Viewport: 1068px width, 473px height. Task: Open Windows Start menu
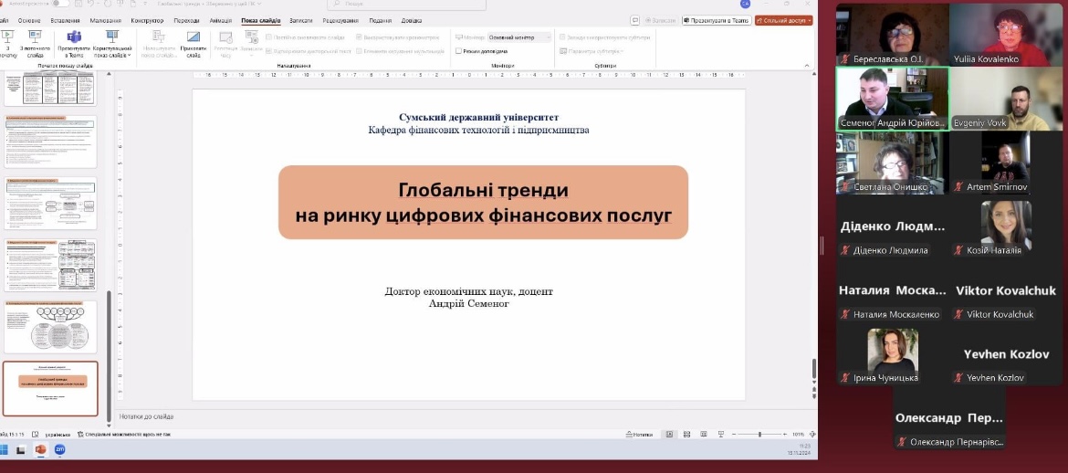coord(4,450)
